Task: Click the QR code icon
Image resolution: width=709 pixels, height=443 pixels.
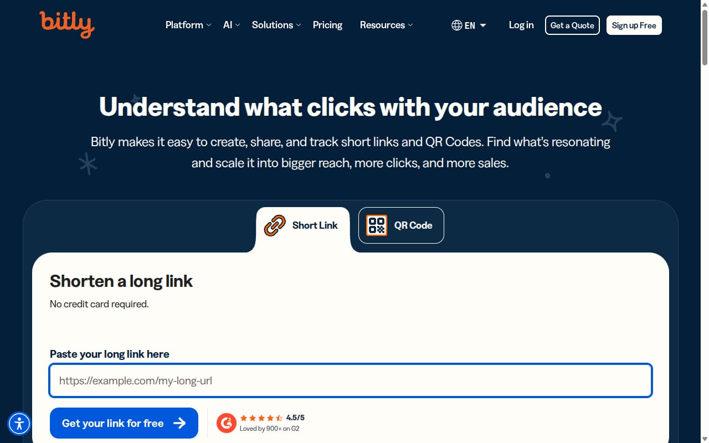Action: [377, 225]
